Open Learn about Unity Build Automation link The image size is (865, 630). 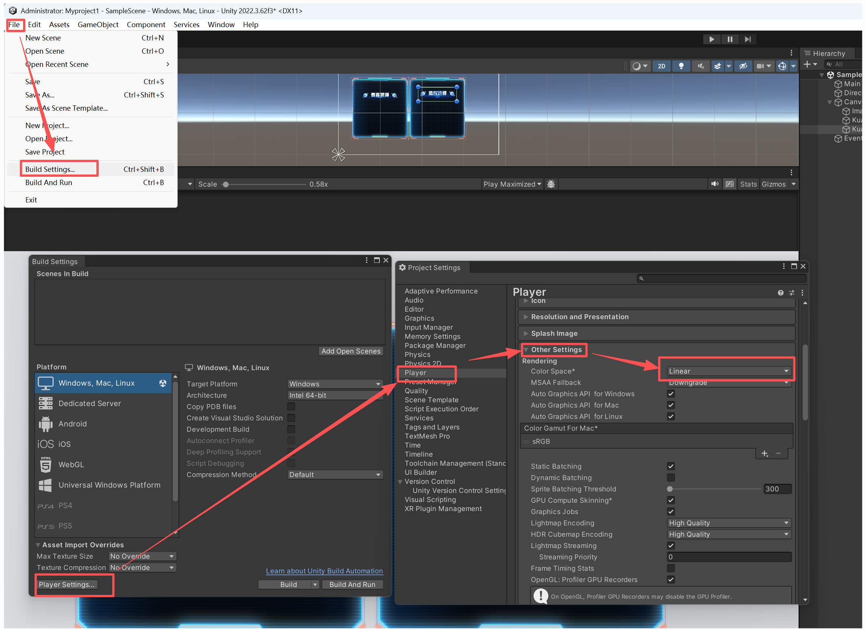(x=324, y=570)
